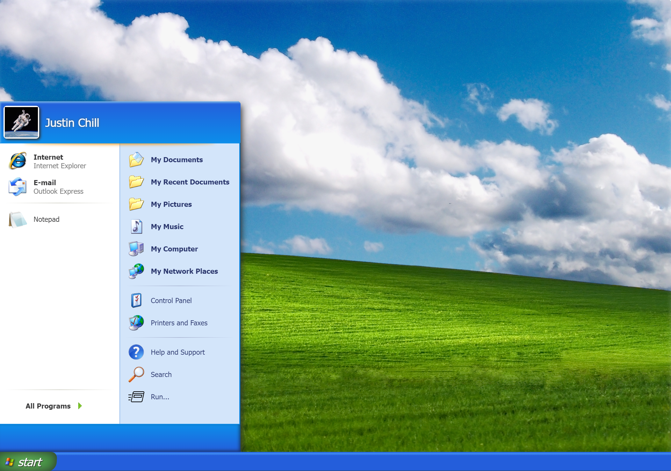The width and height of the screenshot is (671, 471).
Task: Open the All Programs menu label
Action: [x=48, y=406]
